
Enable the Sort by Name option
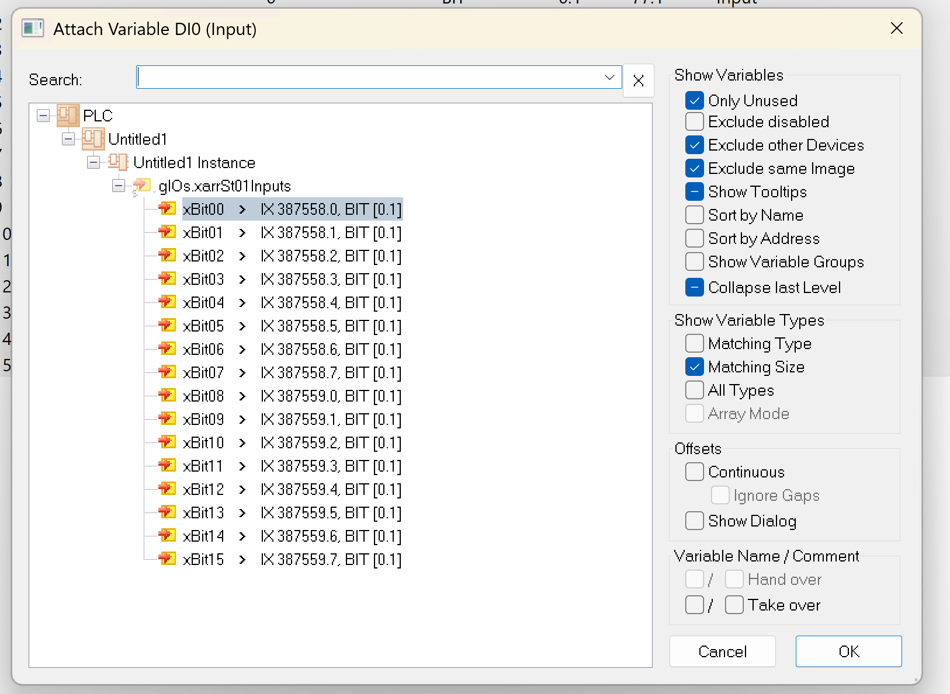pos(694,215)
